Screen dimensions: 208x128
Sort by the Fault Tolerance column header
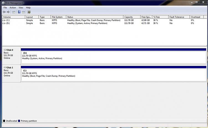179,17
